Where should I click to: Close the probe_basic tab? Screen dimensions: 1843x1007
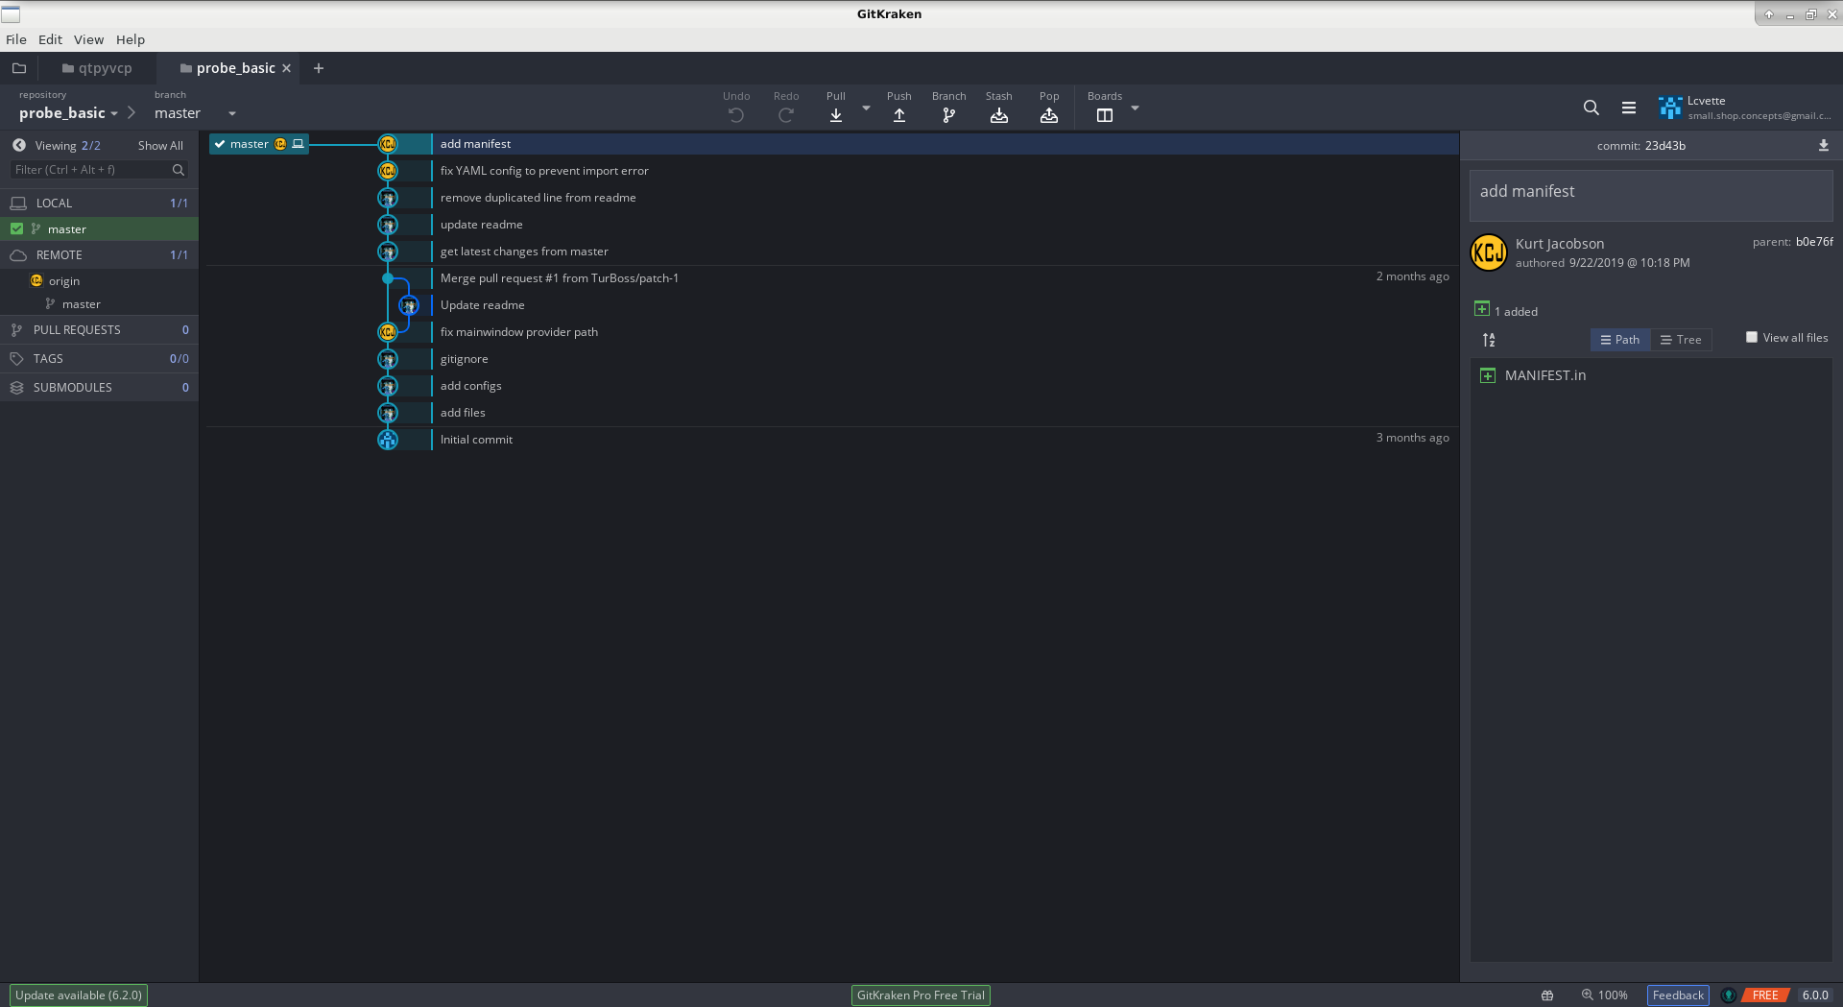pos(286,68)
